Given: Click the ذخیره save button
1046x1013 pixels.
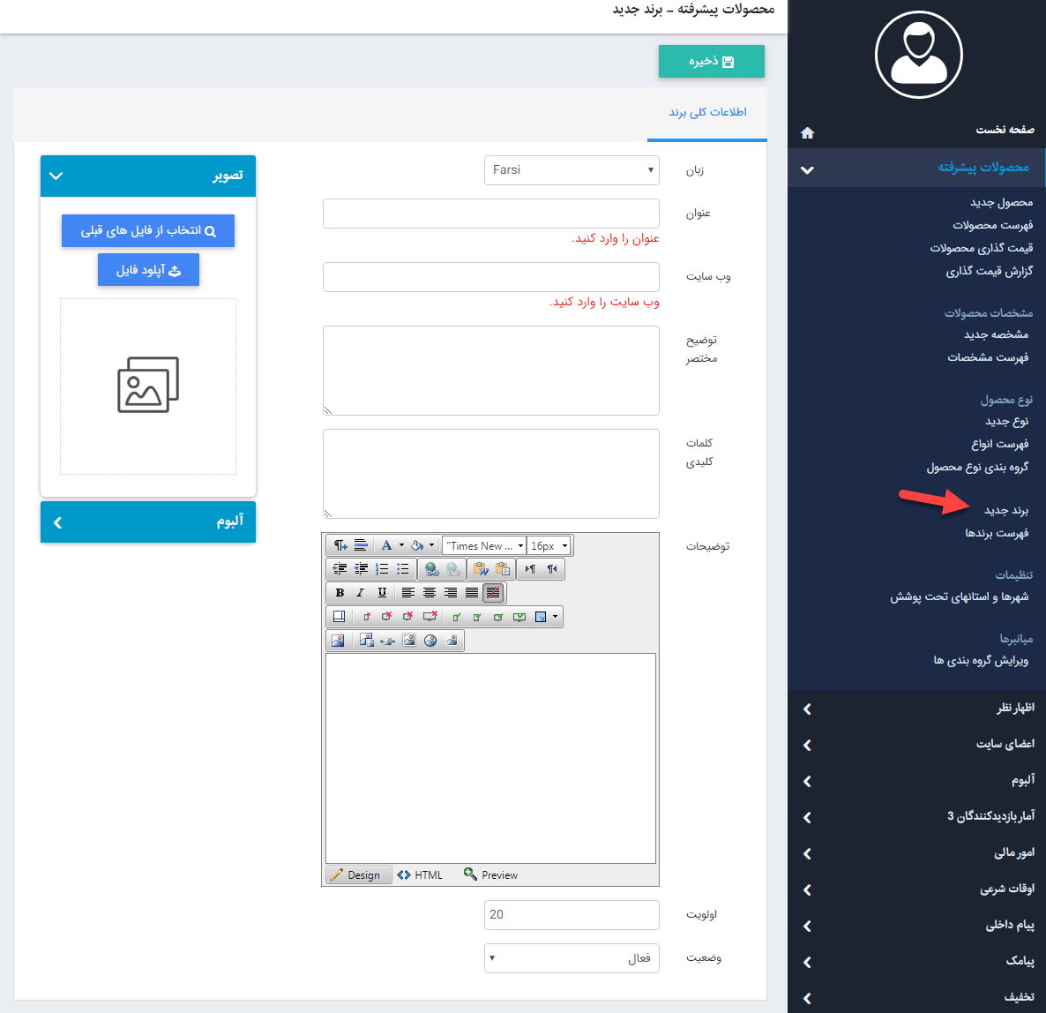Looking at the screenshot, I should coord(712,61).
